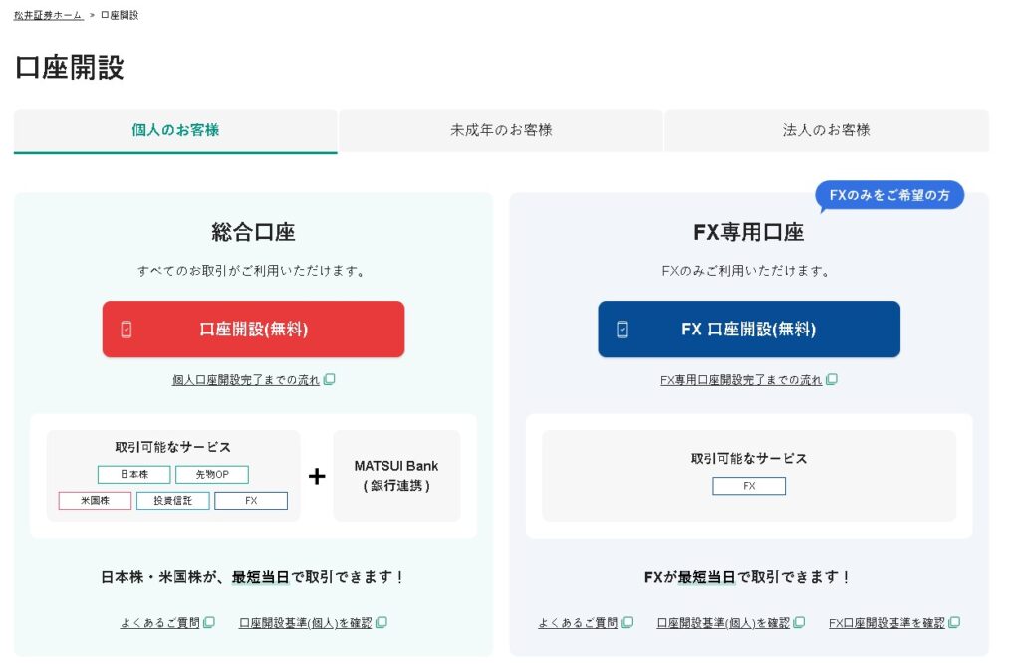The image size is (1020, 664).
Task: Switch to the 未成年のお客様 tab
Action: tap(501, 130)
